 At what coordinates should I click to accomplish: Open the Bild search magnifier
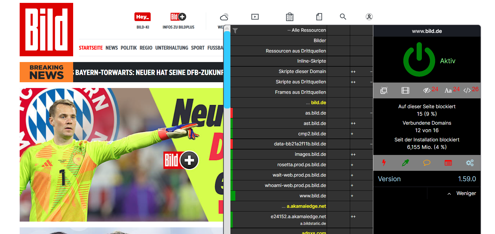click(x=343, y=17)
